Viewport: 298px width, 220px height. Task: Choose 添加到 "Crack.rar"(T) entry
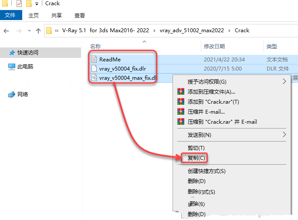point(232,102)
